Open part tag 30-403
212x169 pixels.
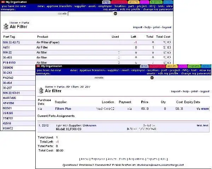pyautogui.click(x=7, y=57)
